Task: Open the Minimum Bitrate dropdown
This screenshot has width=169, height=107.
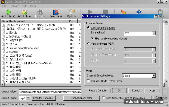Action: click(154, 49)
